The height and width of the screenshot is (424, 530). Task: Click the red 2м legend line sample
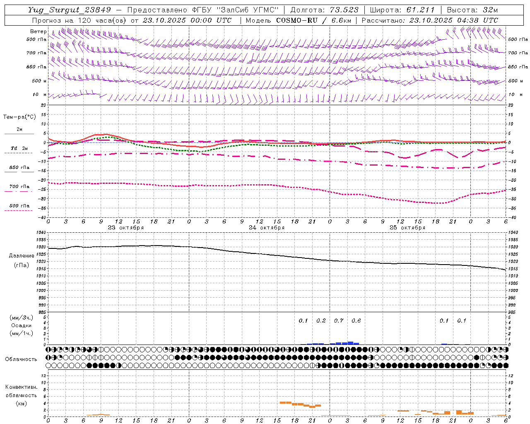(x=19, y=134)
